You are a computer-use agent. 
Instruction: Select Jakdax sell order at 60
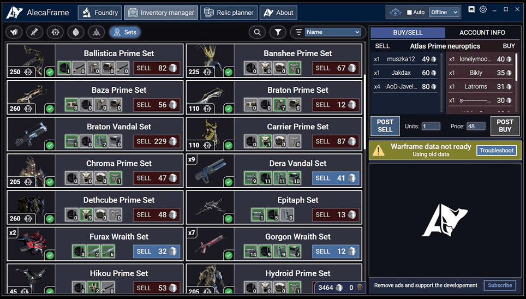[x=405, y=73]
